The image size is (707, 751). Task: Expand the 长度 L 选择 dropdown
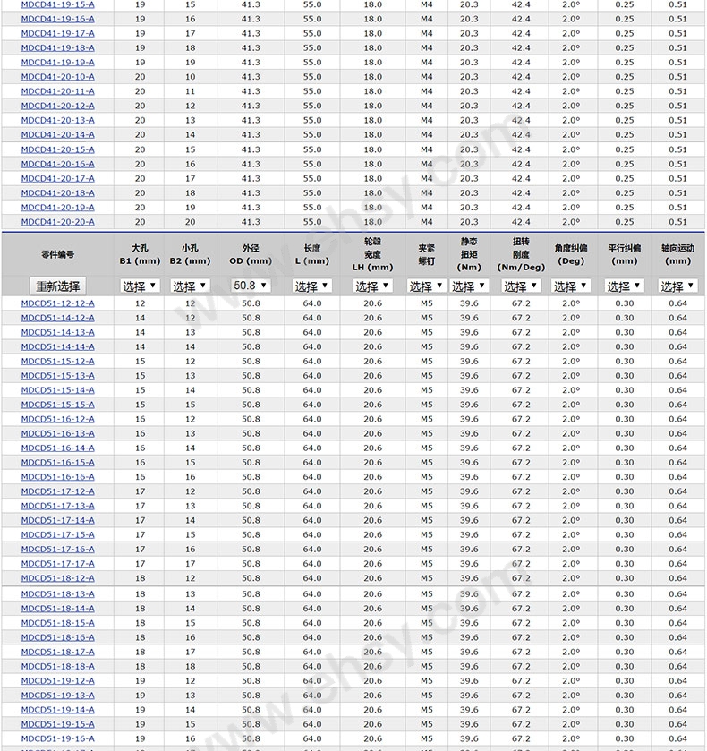click(311, 286)
